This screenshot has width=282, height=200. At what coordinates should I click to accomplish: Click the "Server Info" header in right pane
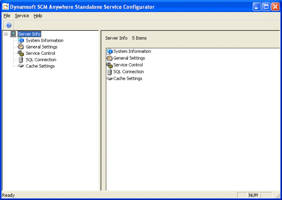(116, 38)
